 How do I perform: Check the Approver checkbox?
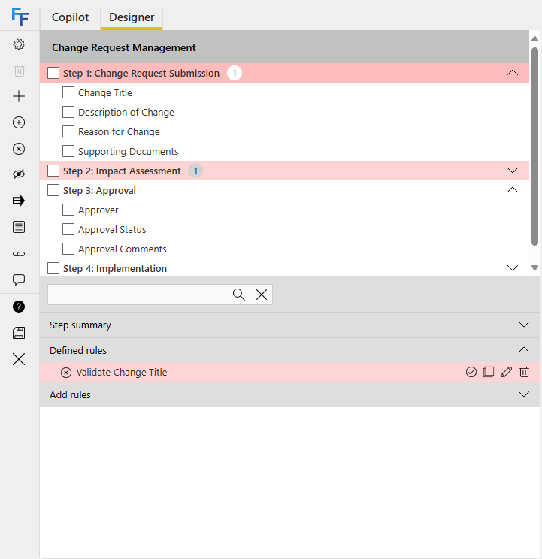pyautogui.click(x=68, y=210)
